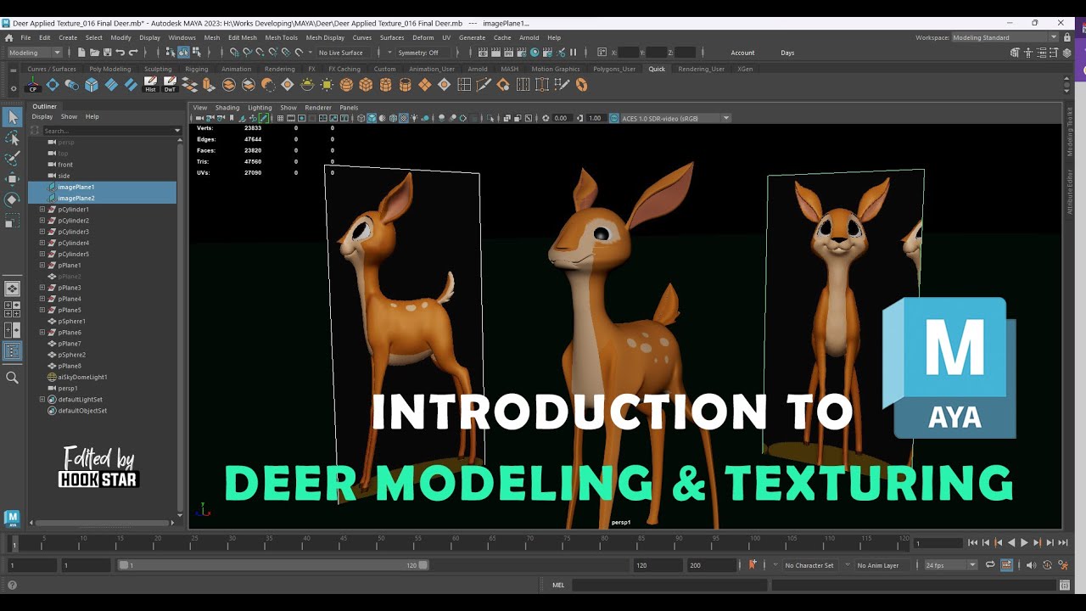Image resolution: width=1086 pixels, height=611 pixels.
Task: Toggle the outliner panel layout button
Action: 13,351
